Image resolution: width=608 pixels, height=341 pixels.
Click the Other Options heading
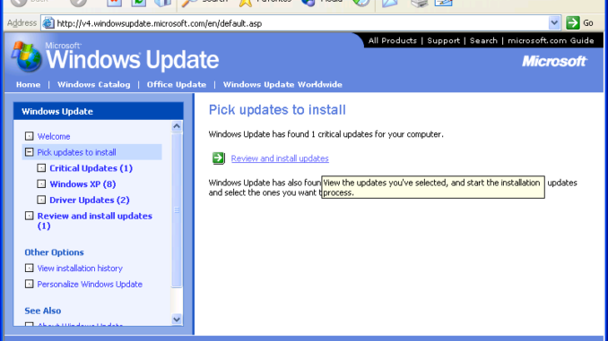pyautogui.click(x=55, y=252)
